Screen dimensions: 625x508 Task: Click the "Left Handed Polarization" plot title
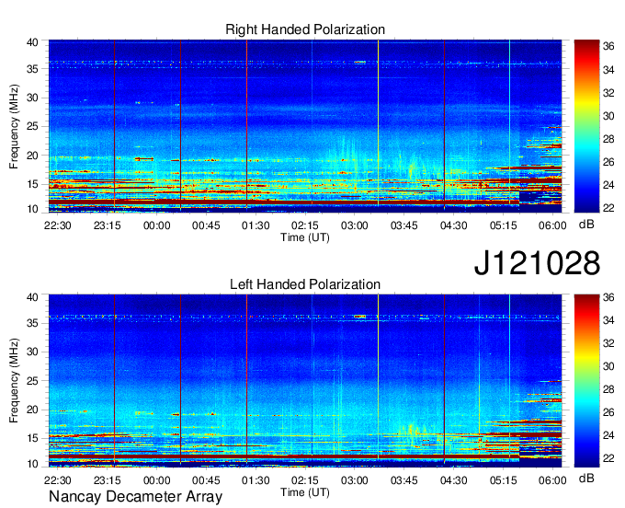pyautogui.click(x=305, y=284)
